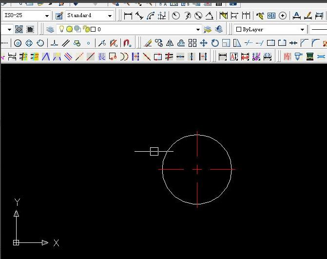The height and width of the screenshot is (259, 327).
Task: Toggle the lock icon for layer 0
Action: tap(85, 29)
